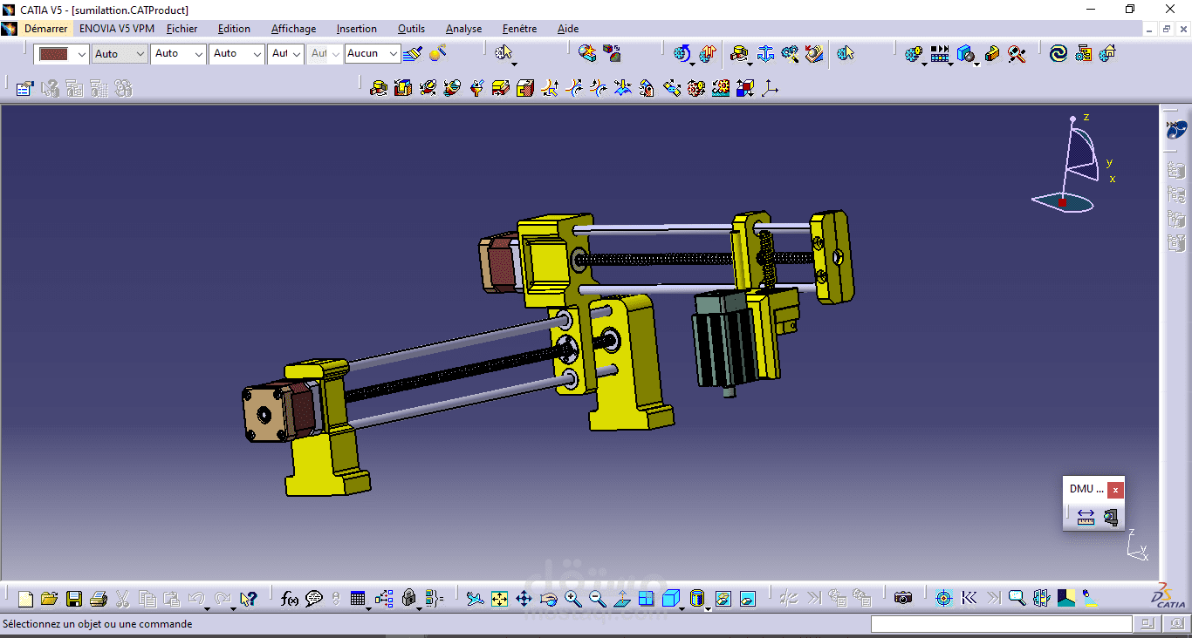Click the command input field in the status bar
The height and width of the screenshot is (638, 1192).
coord(1002,624)
